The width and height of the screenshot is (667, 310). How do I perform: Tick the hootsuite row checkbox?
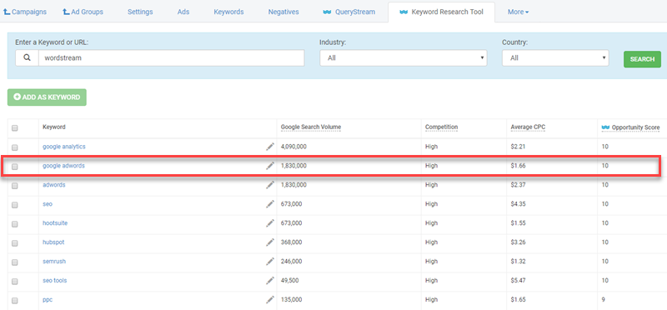click(x=15, y=224)
